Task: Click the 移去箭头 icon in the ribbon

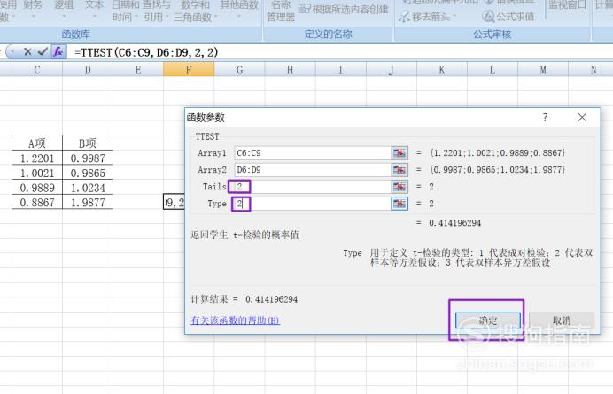Action: pos(404,17)
